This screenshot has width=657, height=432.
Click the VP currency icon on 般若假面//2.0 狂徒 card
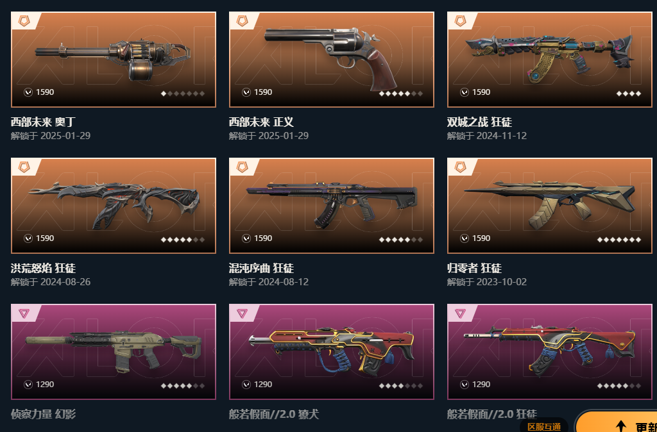465,385
